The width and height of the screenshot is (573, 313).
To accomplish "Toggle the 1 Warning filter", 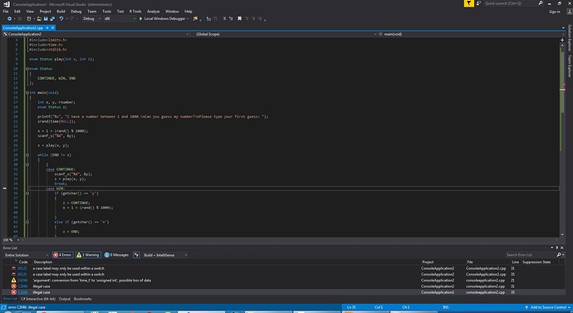I will pyautogui.click(x=88, y=255).
